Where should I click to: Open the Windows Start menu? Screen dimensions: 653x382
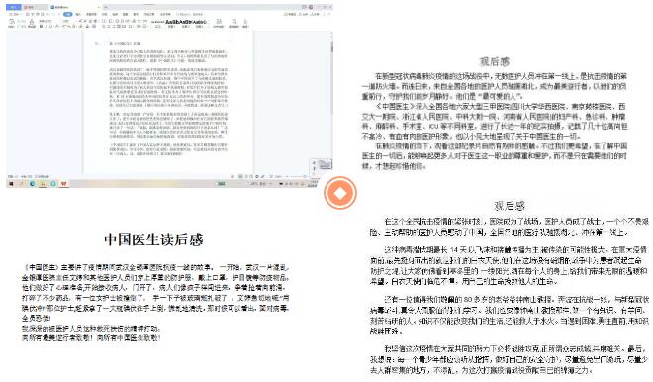[x=11, y=184]
